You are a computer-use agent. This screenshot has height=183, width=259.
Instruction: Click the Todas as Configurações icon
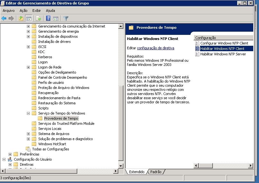[28, 149]
